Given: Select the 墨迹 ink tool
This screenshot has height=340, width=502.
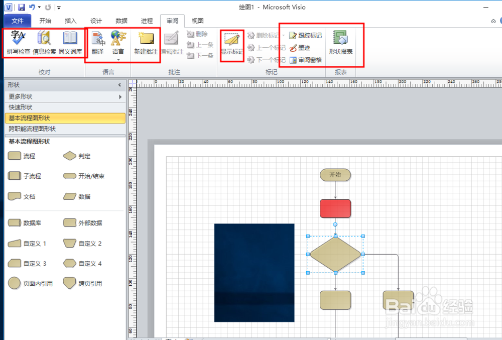Looking at the screenshot, I should (x=300, y=48).
